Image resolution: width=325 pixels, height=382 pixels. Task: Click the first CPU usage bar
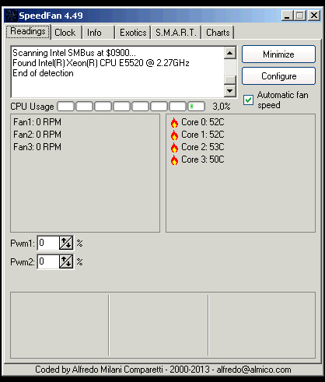coord(65,107)
